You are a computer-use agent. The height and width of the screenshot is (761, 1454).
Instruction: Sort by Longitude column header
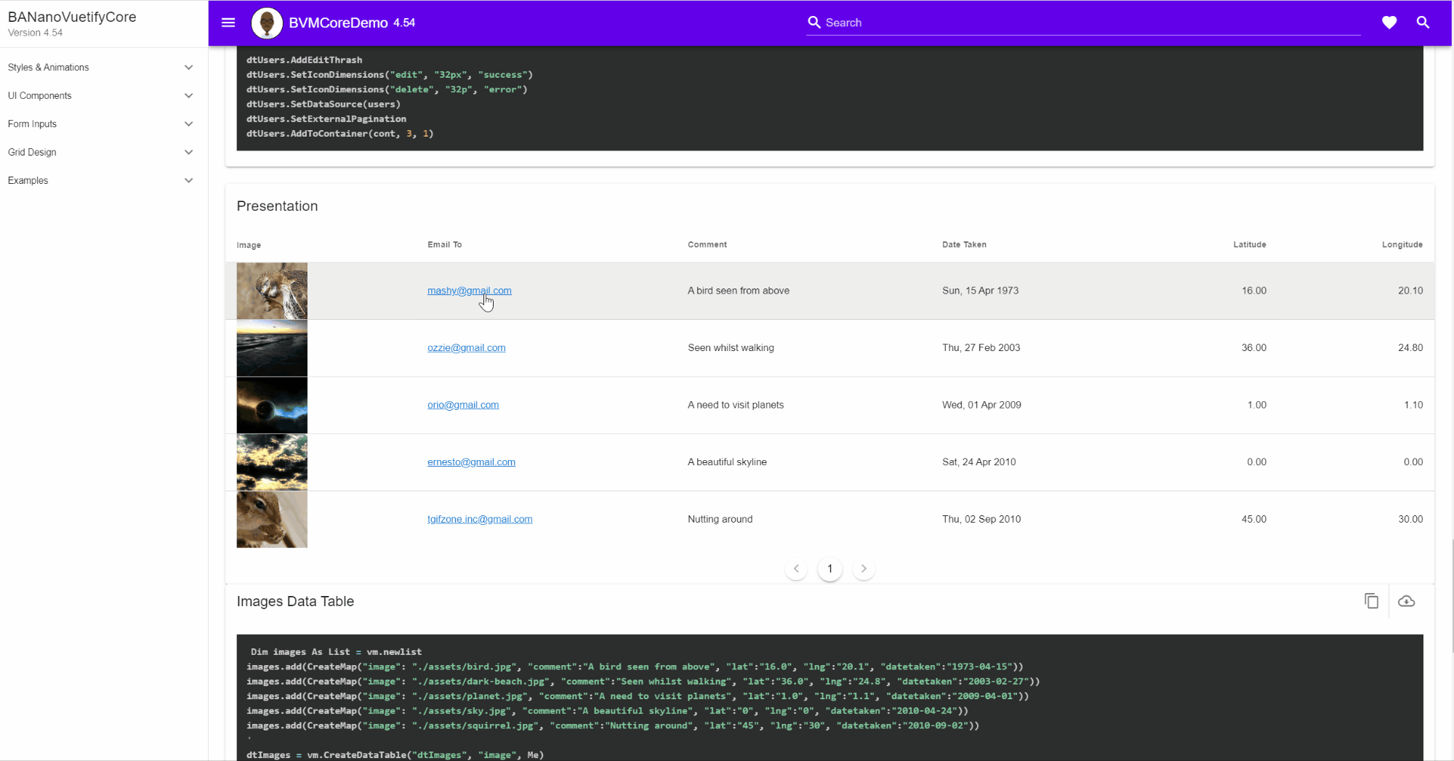click(x=1402, y=245)
